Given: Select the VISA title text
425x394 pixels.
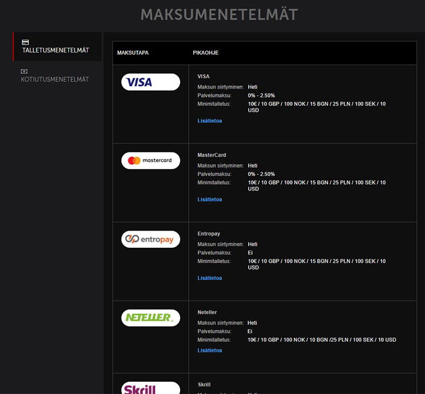Looking at the screenshot, I should [203, 76].
